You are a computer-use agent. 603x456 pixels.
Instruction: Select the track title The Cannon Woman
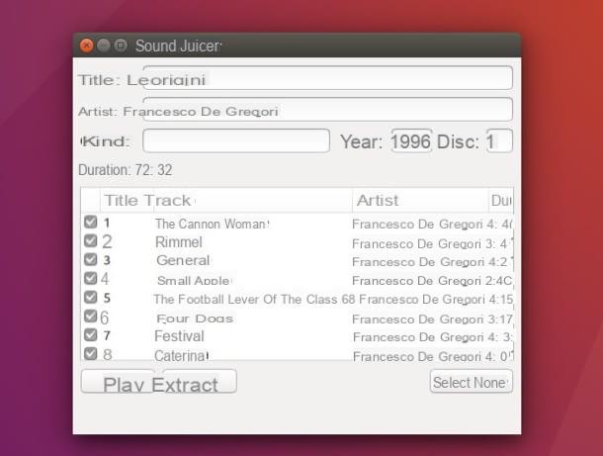pos(212,224)
